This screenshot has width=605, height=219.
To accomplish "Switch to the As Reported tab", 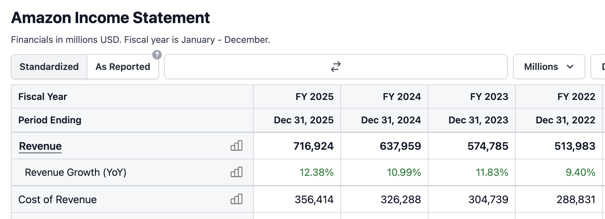I will tap(123, 67).
